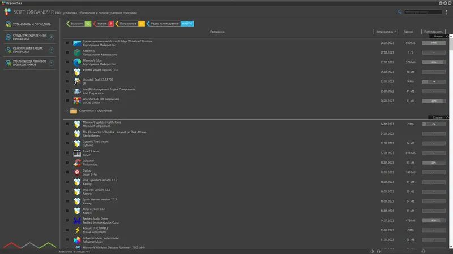453x254 pixels.
Task: Click the Microsoft Edge program icon
Action: (x=77, y=62)
